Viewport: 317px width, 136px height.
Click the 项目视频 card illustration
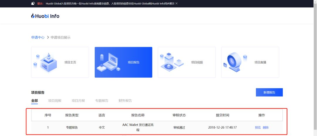172,62
